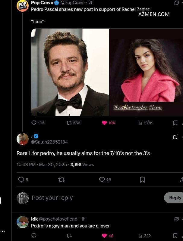This screenshot has height=241, width=183.
Task: Reply to the Pop Crave post
Action: 34,123
